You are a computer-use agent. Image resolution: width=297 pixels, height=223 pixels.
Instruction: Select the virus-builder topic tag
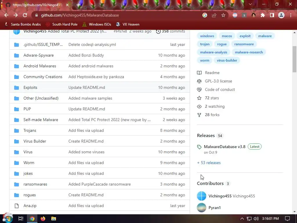[x=227, y=60]
